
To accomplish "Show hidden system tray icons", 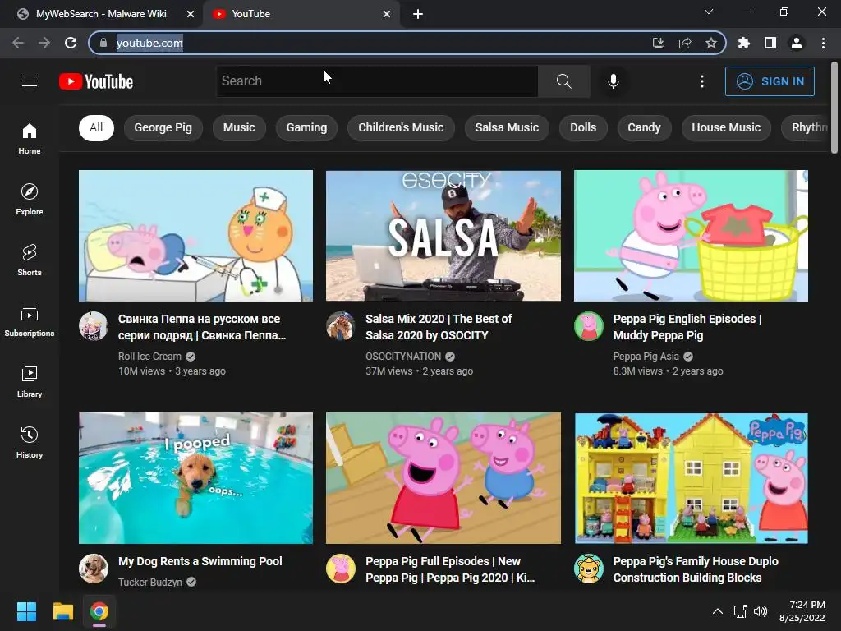I will coord(718,611).
